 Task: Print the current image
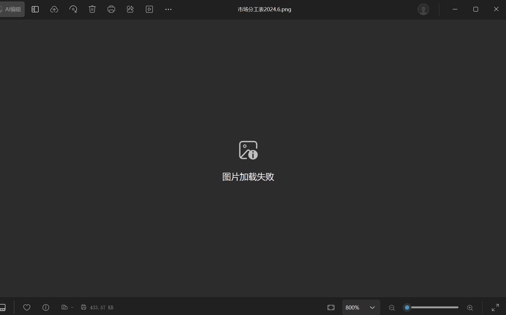pyautogui.click(x=111, y=9)
